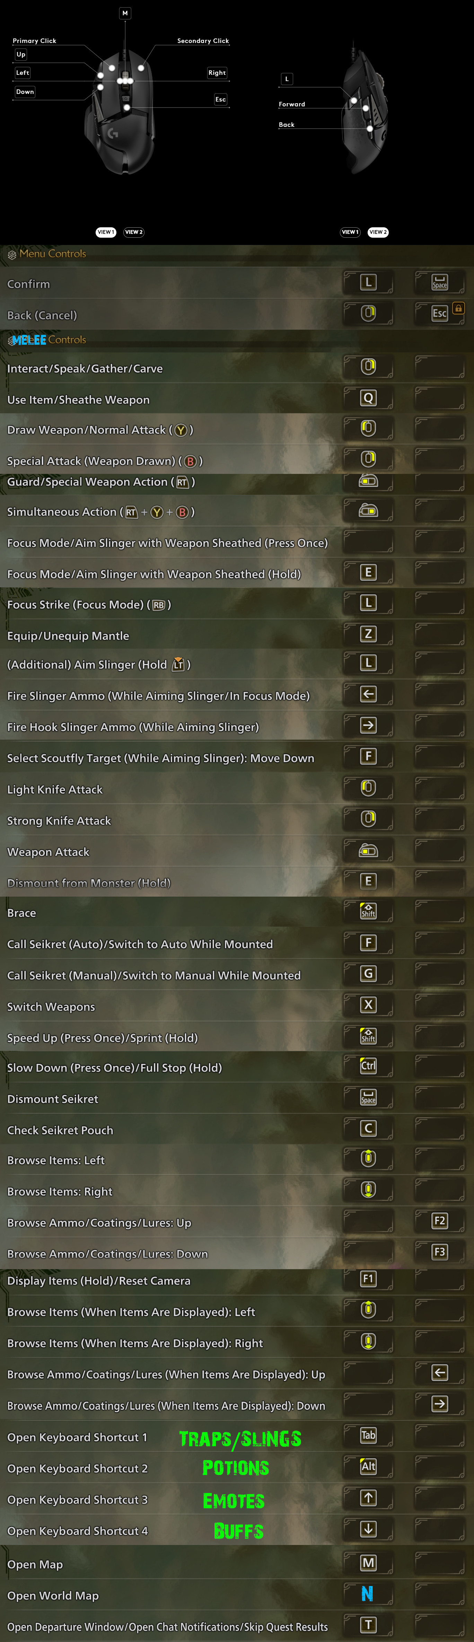Select the Open World Map row
Viewport: 474px width, 1642px height.
[x=53, y=1595]
